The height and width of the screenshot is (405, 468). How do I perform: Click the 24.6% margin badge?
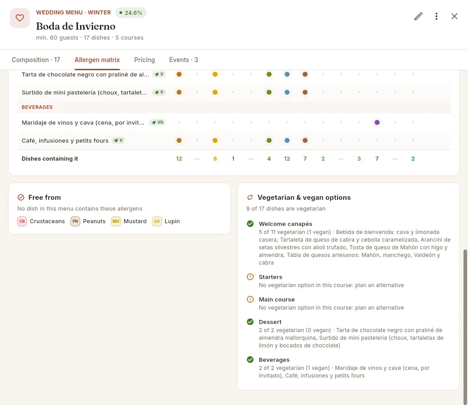[131, 13]
